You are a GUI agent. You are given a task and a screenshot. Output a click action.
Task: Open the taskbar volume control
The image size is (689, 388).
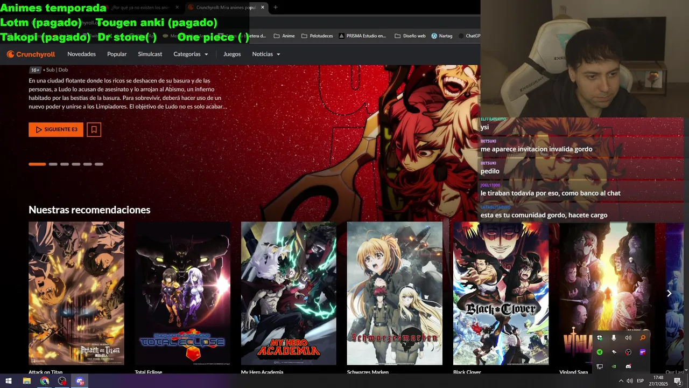pyautogui.click(x=630, y=381)
